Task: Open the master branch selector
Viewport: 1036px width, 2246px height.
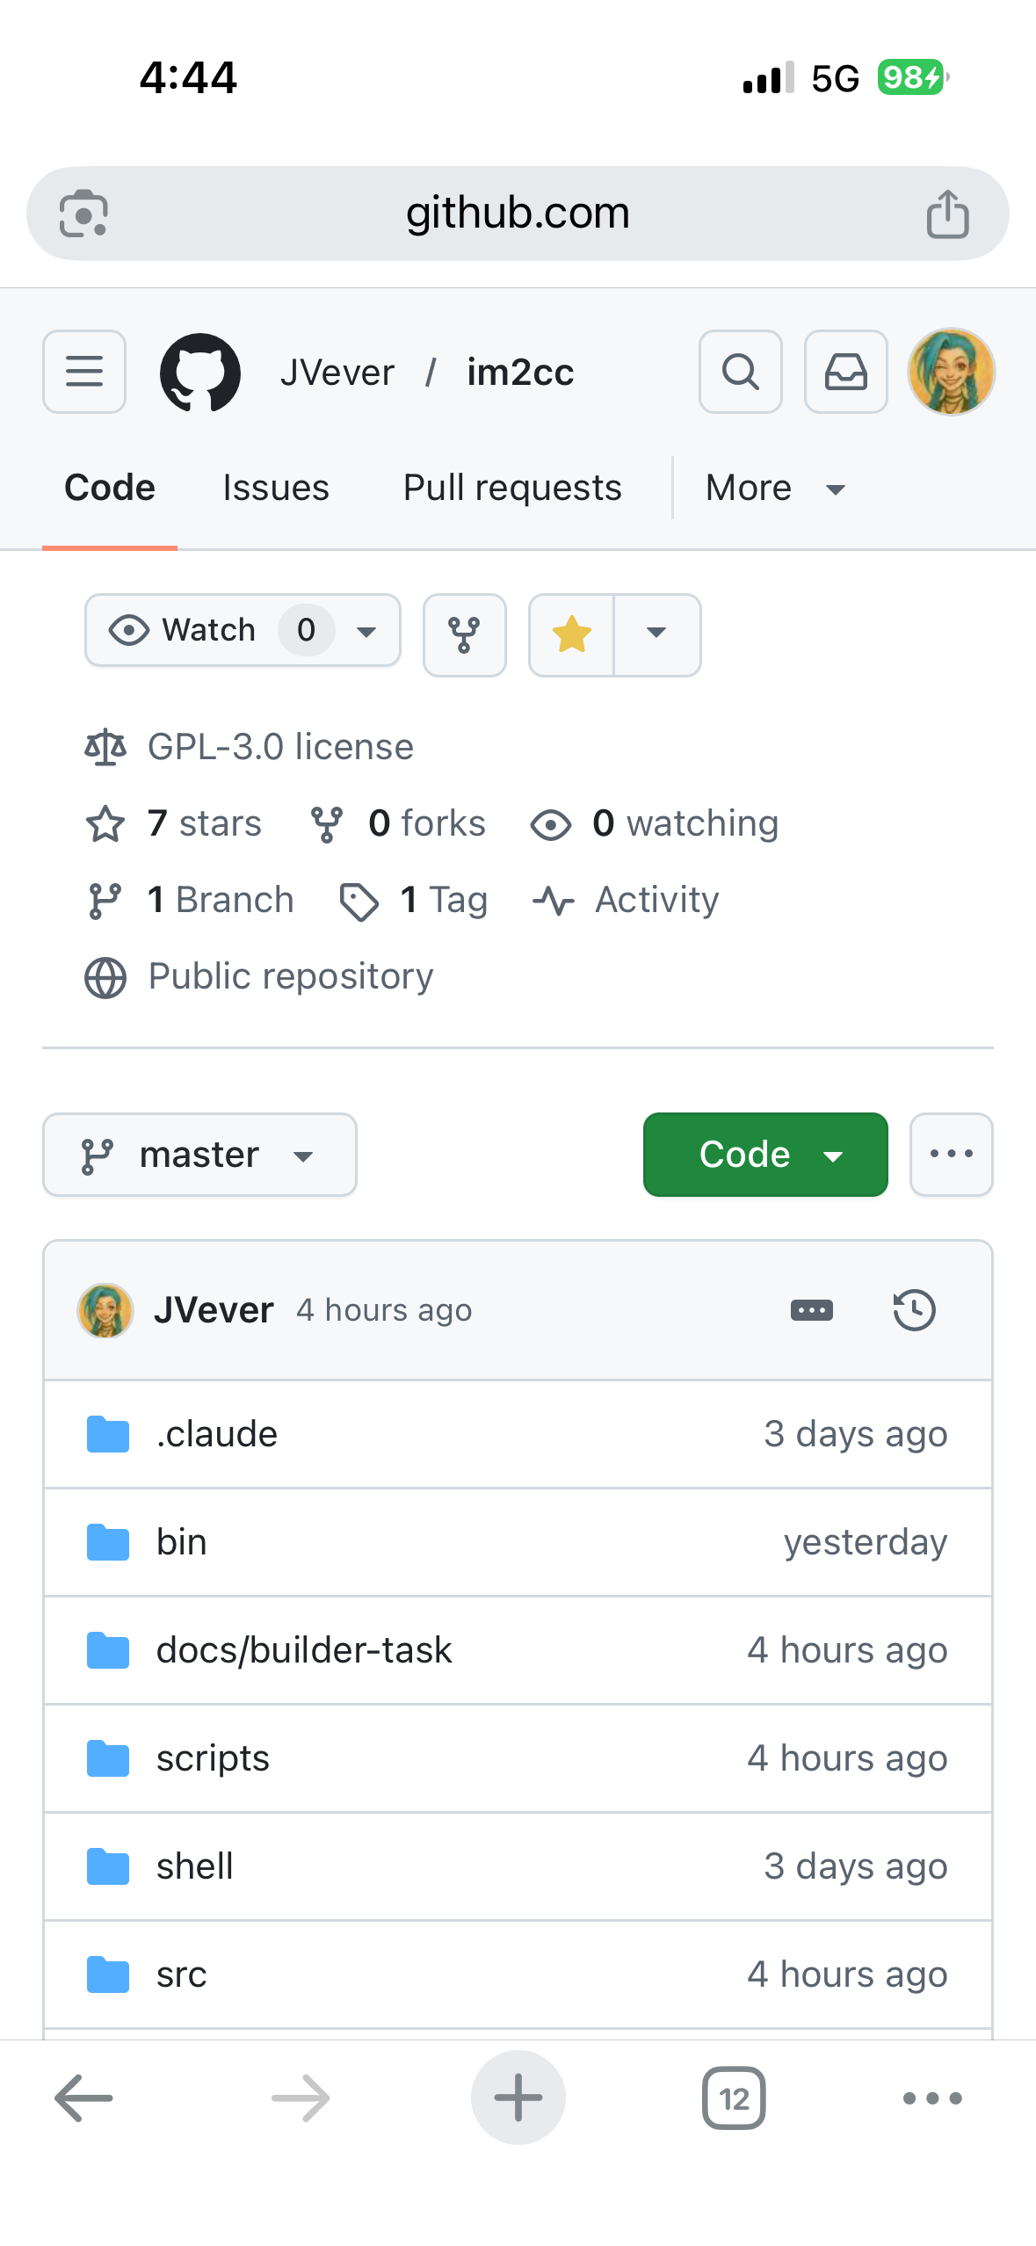Action: click(x=199, y=1155)
